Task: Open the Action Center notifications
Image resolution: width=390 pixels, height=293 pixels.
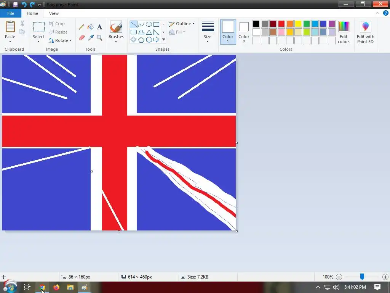Action: point(377,287)
